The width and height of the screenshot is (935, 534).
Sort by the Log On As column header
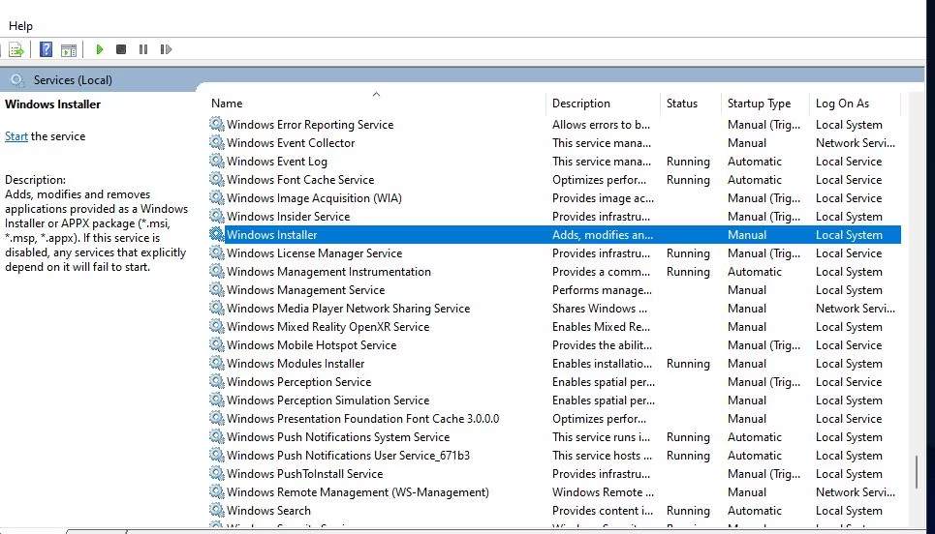click(x=842, y=104)
